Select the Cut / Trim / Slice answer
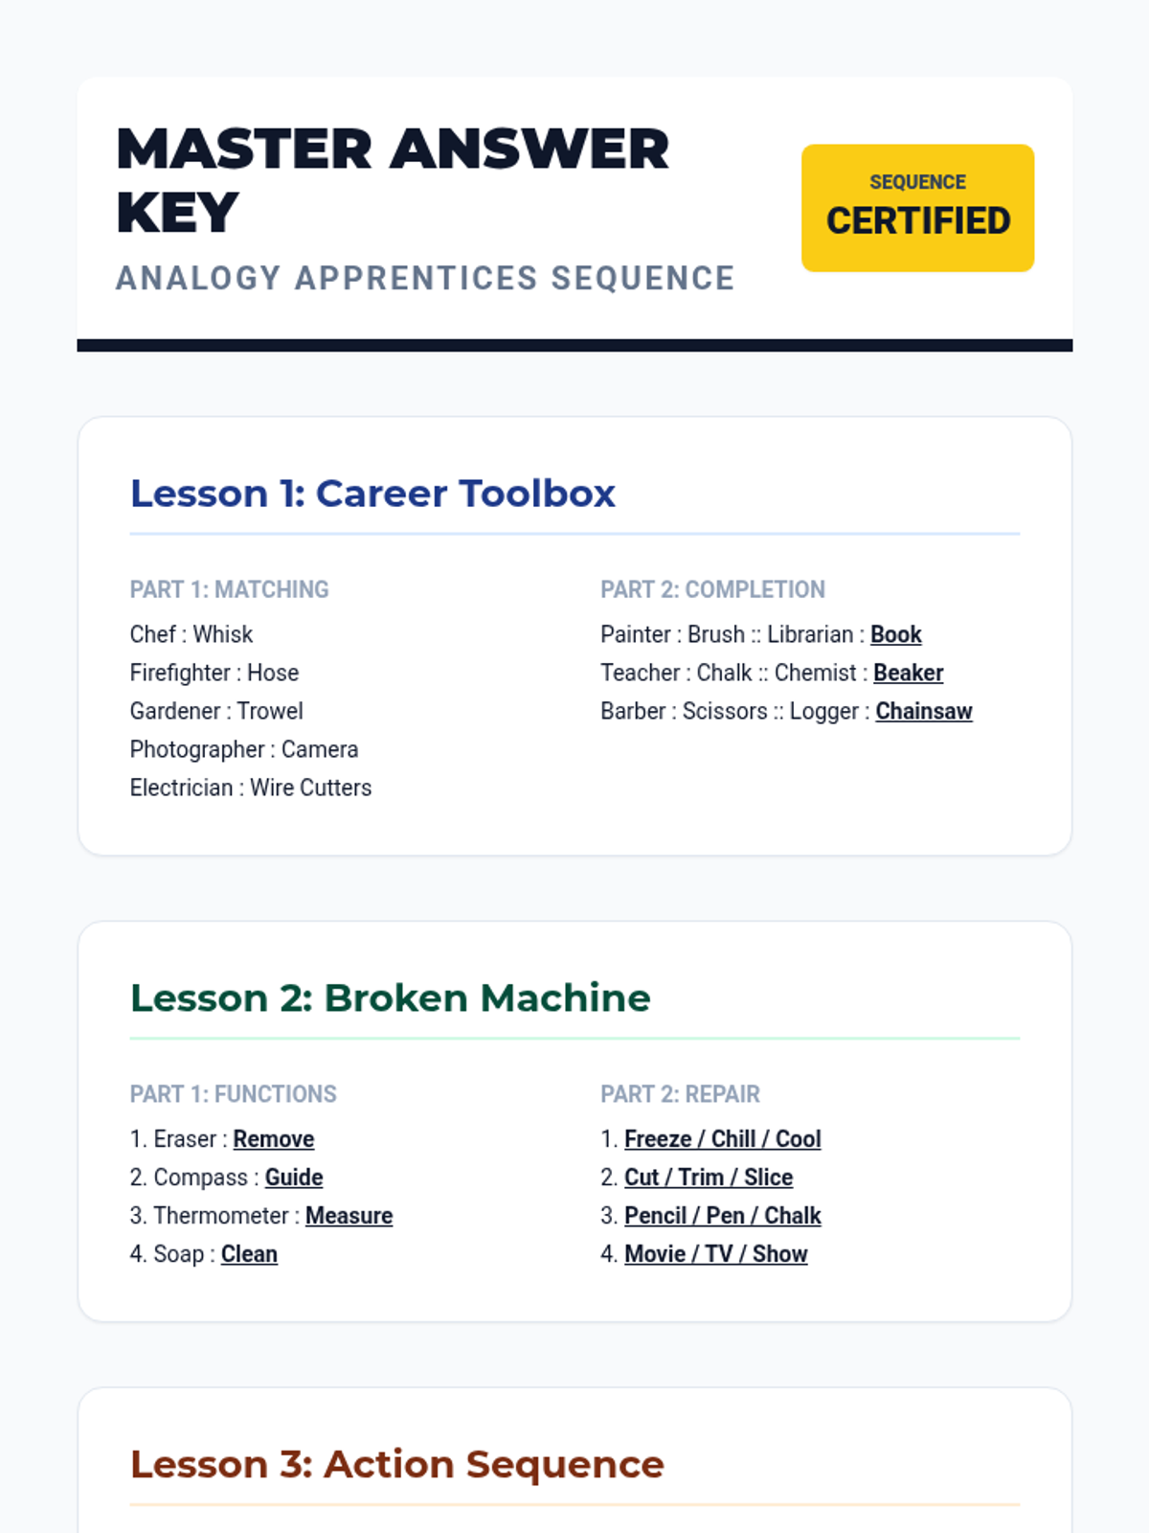The image size is (1149, 1533). (x=709, y=1178)
